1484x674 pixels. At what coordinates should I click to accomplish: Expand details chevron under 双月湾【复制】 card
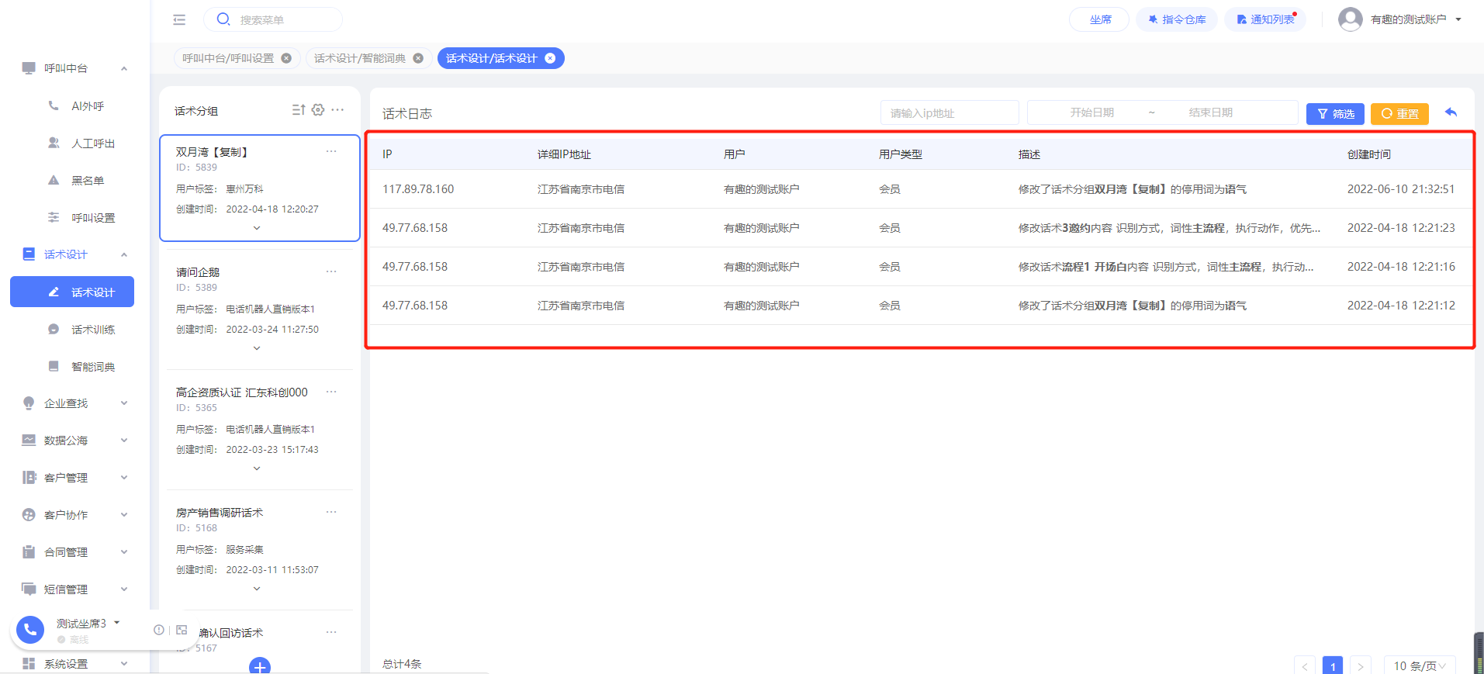tap(257, 228)
